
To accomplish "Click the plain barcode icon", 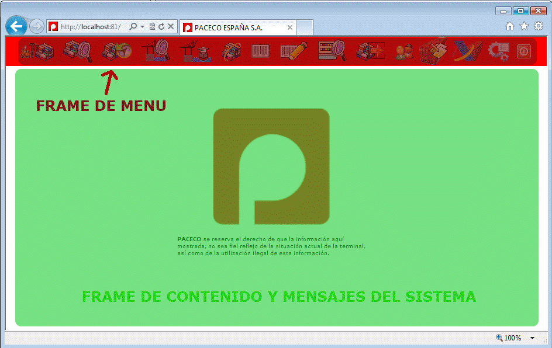I will [261, 51].
